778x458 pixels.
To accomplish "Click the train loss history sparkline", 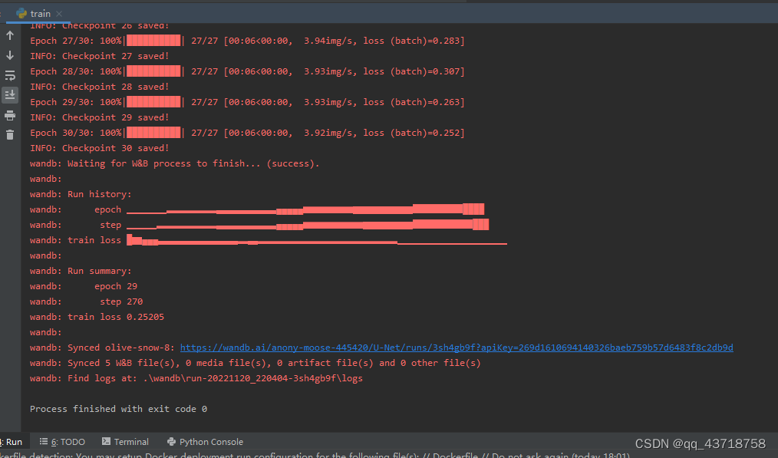I will point(317,240).
